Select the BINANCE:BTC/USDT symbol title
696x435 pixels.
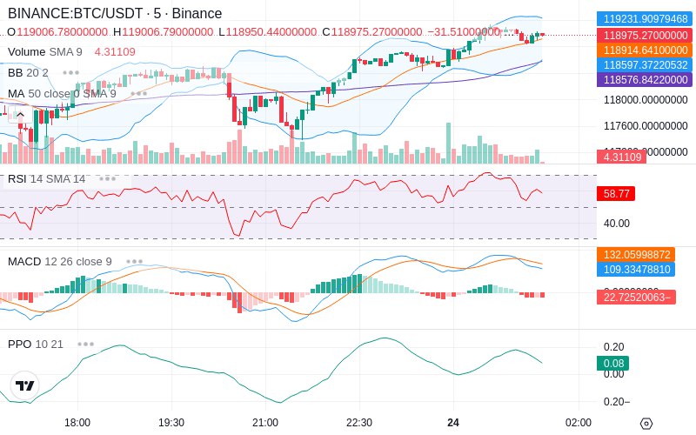pyautogui.click(x=115, y=13)
